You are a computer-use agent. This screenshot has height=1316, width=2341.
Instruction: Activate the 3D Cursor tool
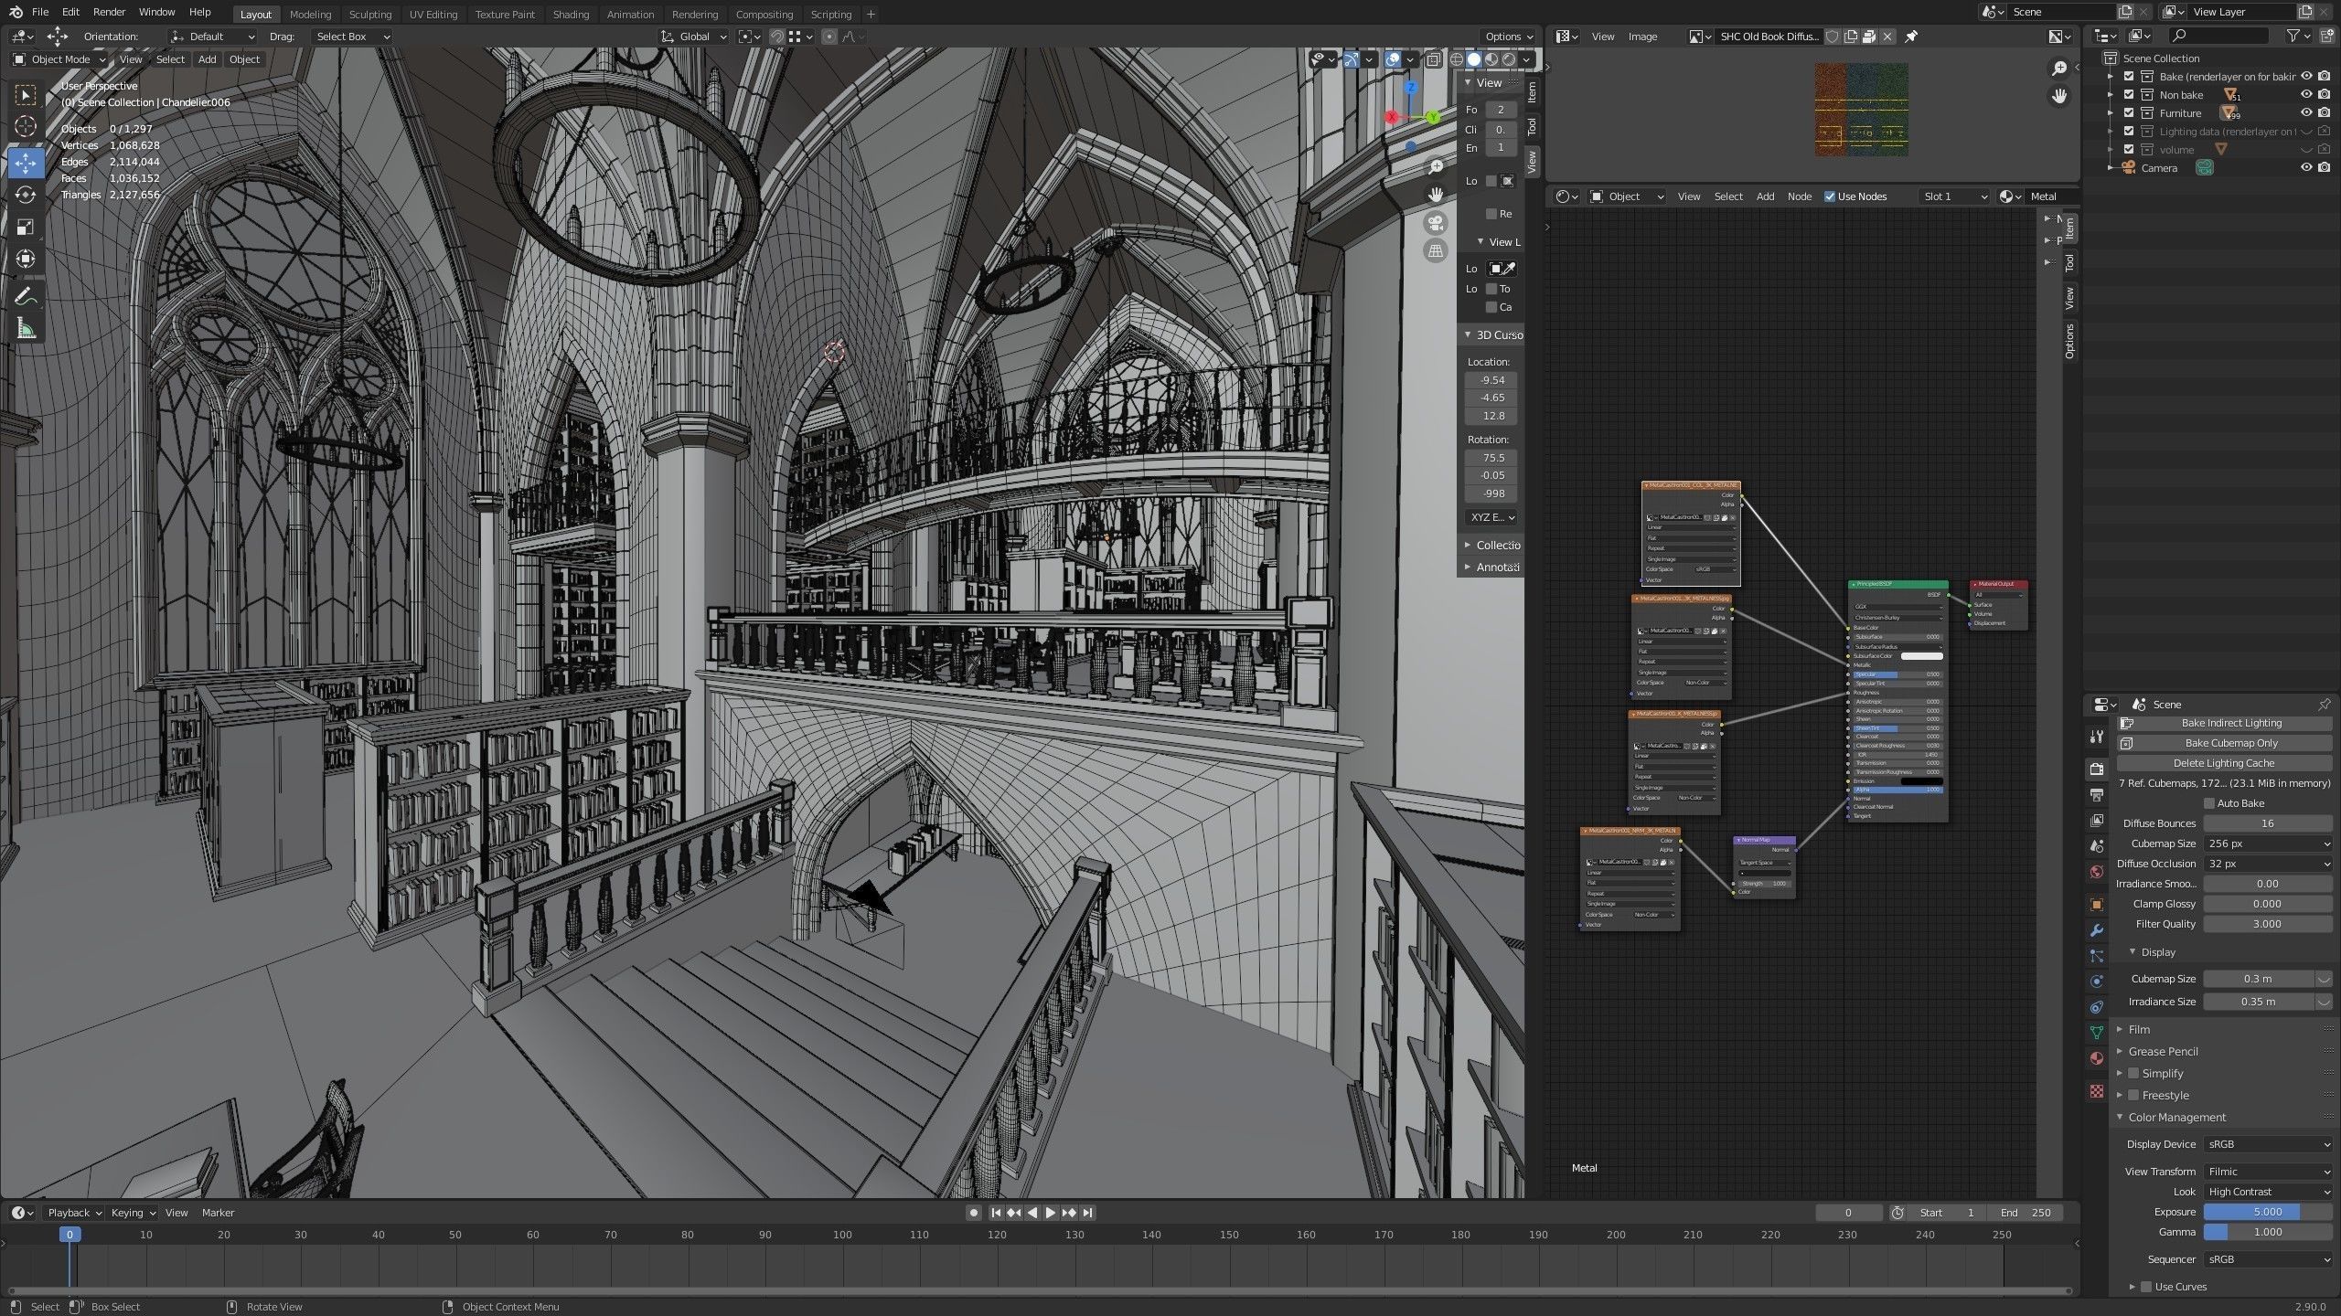[x=26, y=126]
